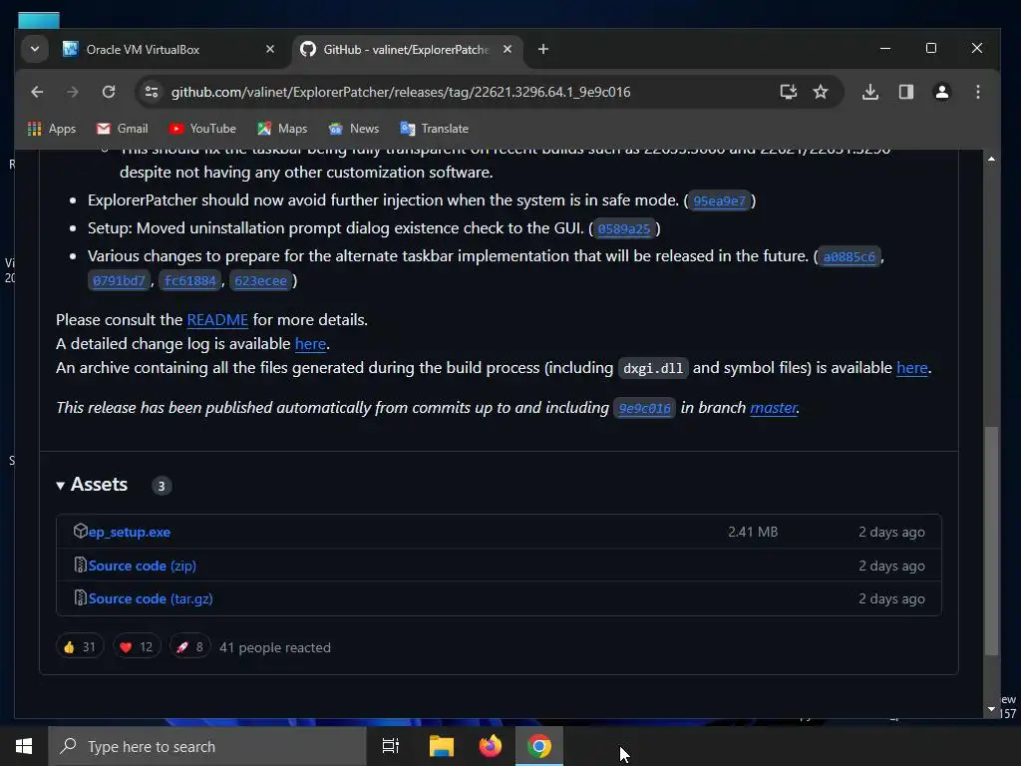
Task: Click the scrollbar up arrow
Action: pos(991,159)
